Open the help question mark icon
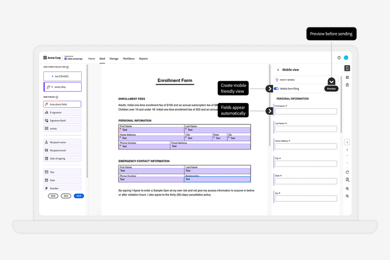This screenshot has width=390, height=260. (339, 58)
